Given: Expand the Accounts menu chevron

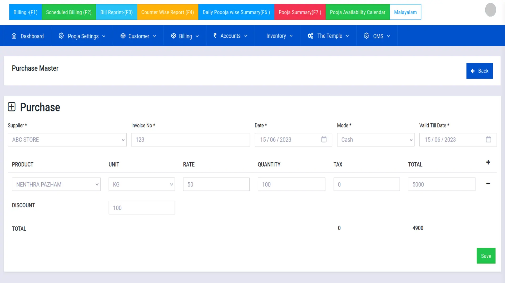Looking at the screenshot, I should point(246,36).
